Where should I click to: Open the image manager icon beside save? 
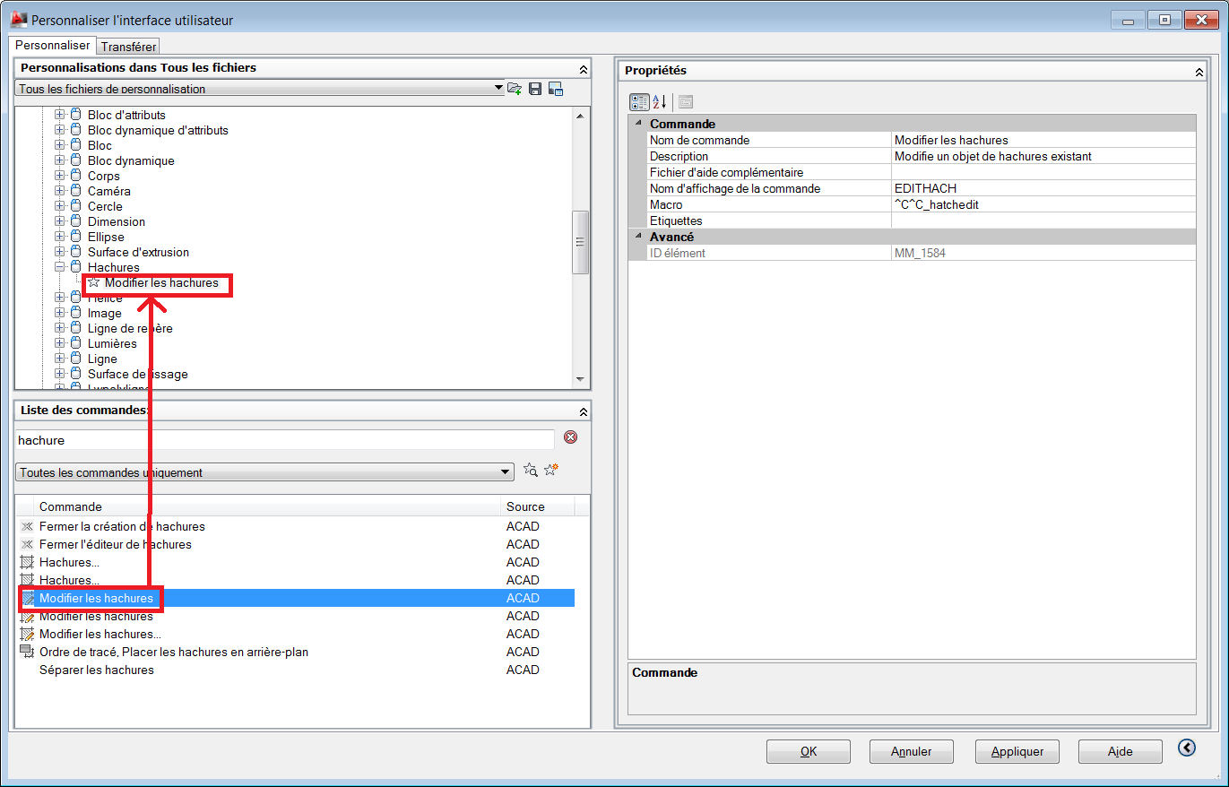pos(556,88)
